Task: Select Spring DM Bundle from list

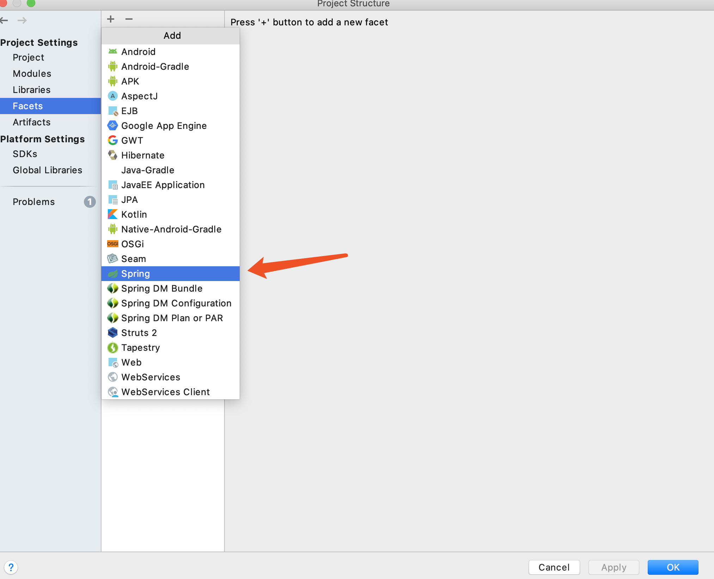Action: [161, 288]
